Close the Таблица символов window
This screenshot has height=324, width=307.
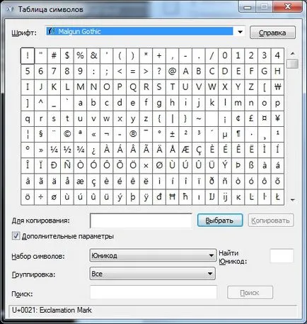(288, 6)
